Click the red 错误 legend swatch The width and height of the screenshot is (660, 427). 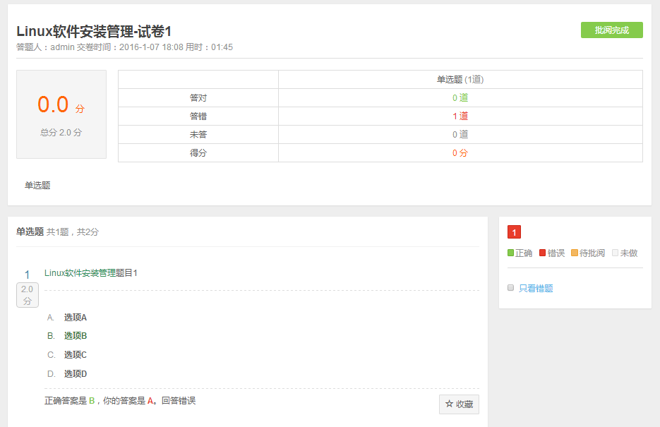click(542, 253)
